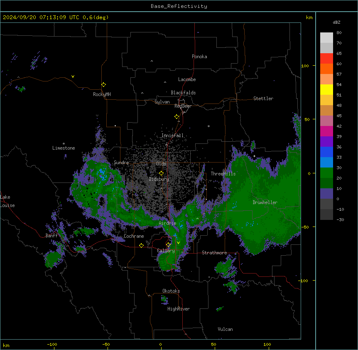Click the yellow v marker northeast of Calgary
The height and width of the screenshot is (350, 358).
[x=178, y=243]
